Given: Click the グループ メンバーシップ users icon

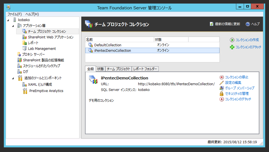Looking at the screenshot, I should pyautogui.click(x=222, y=88).
